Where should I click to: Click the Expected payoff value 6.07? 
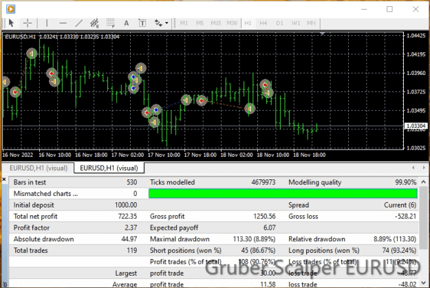(270, 228)
